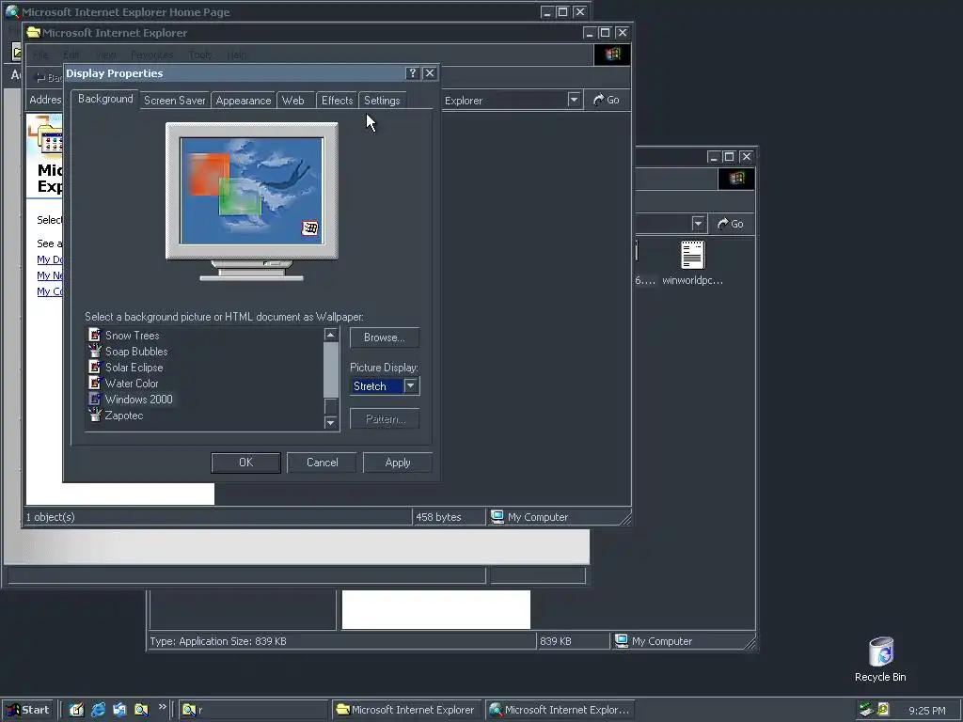Open the Start menu
Viewport: 963px width, 722px height.
click(27, 710)
